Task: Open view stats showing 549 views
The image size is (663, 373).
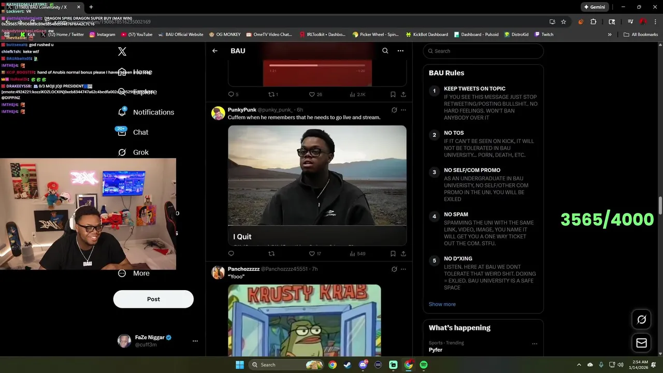Action: [x=357, y=253]
